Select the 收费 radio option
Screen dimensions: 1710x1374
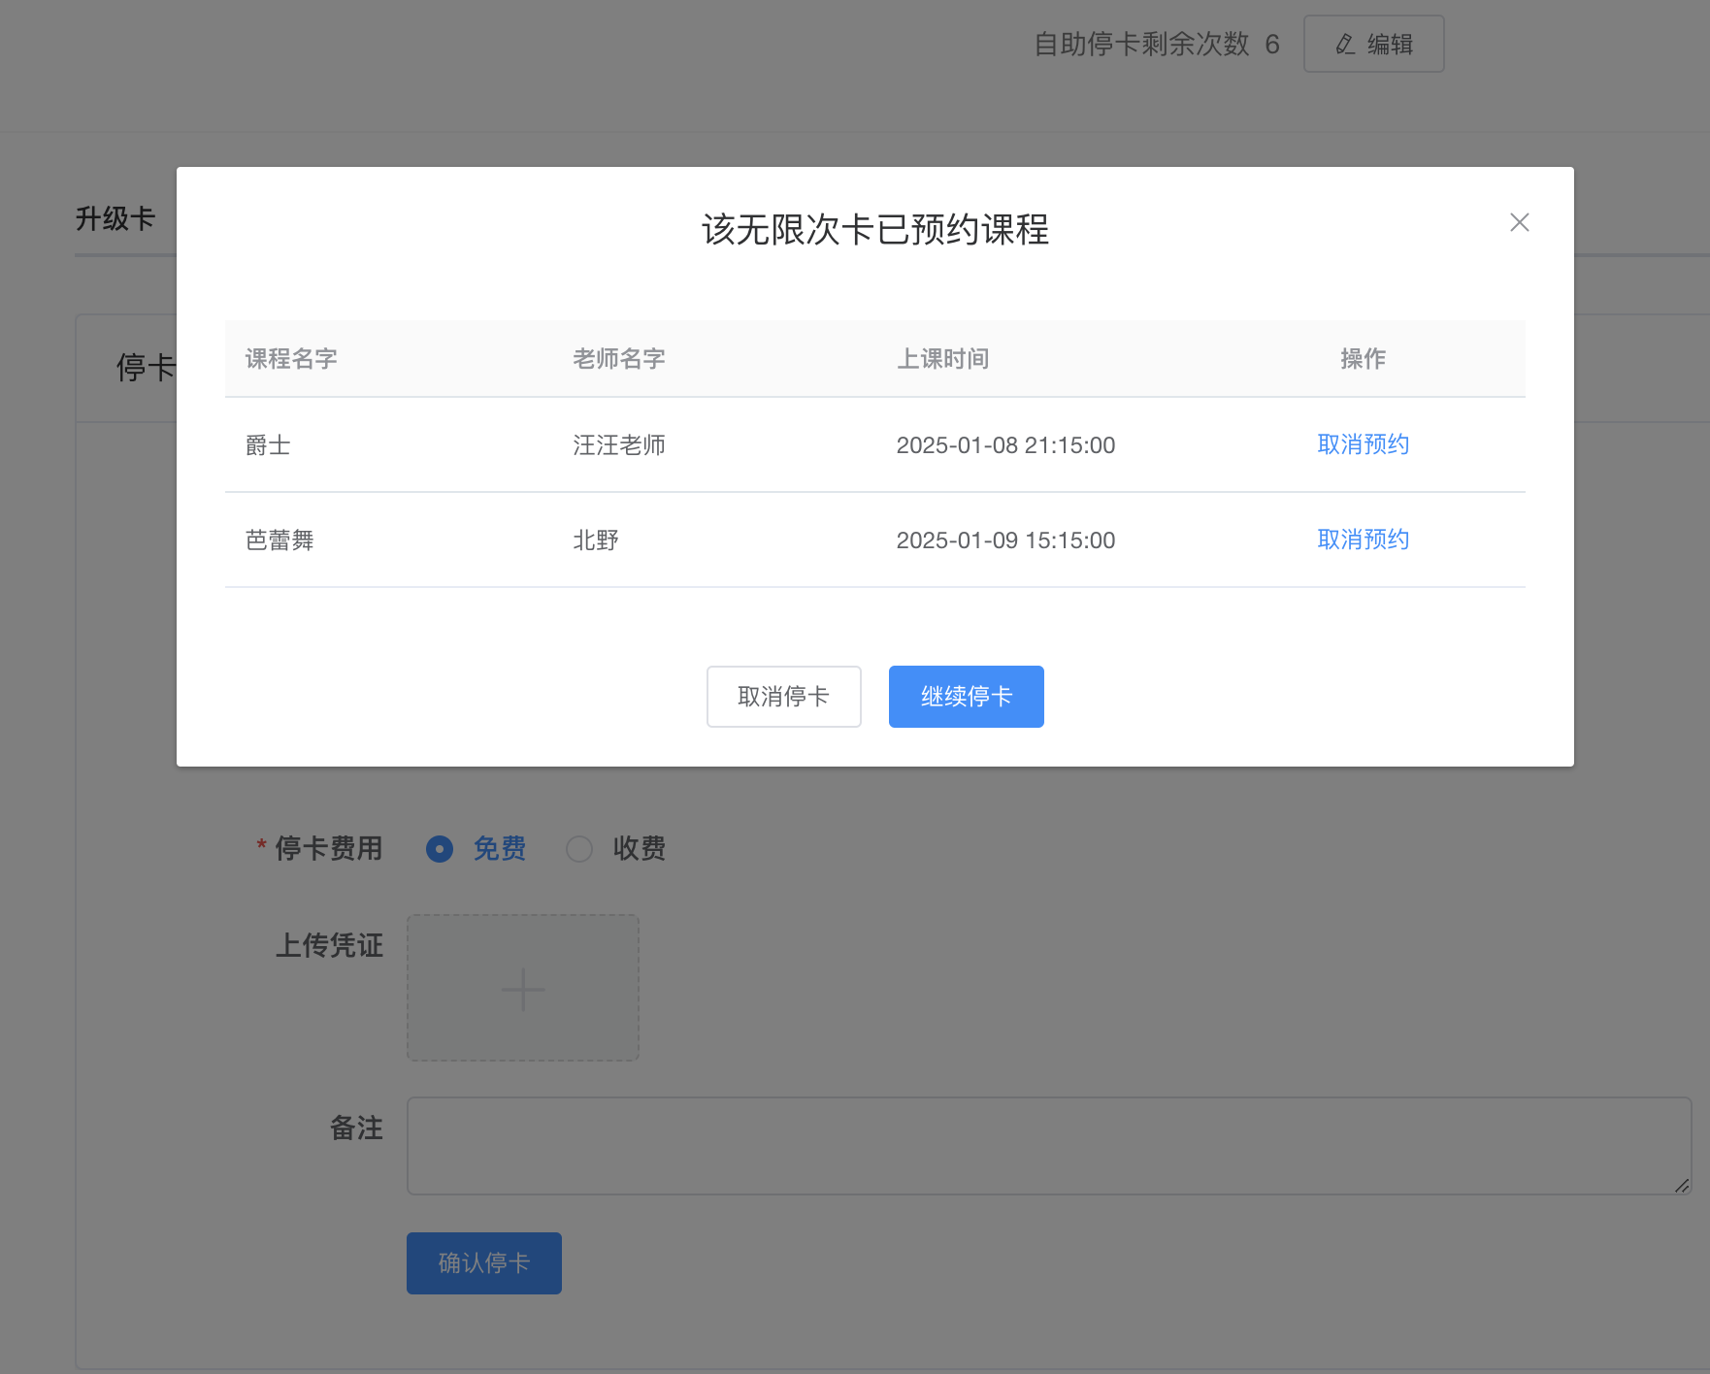point(579,849)
